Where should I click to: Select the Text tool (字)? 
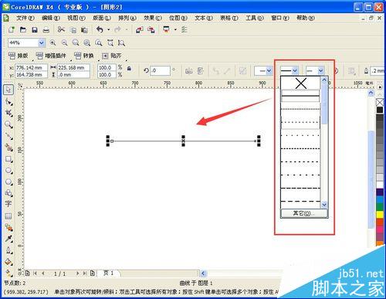[x=8, y=204]
